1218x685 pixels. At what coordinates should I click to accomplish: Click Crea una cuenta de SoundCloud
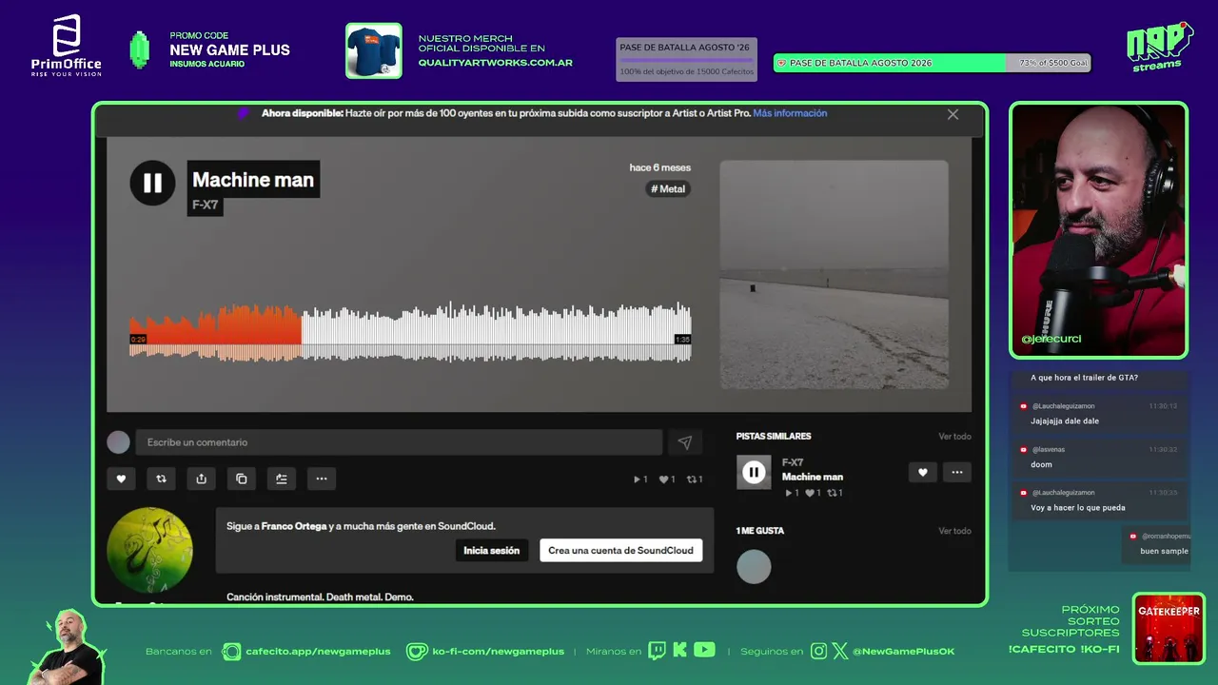[x=620, y=550]
